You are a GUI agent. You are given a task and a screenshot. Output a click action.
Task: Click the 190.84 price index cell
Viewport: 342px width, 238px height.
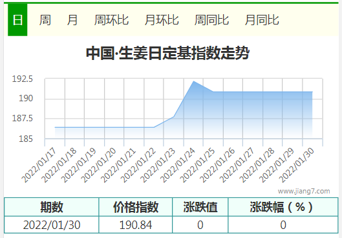click(x=136, y=224)
